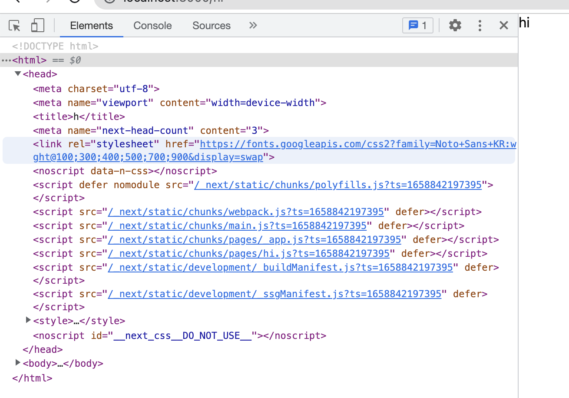Select the html == $0 node row
Viewport: 569px width, 398px height.
259,60
